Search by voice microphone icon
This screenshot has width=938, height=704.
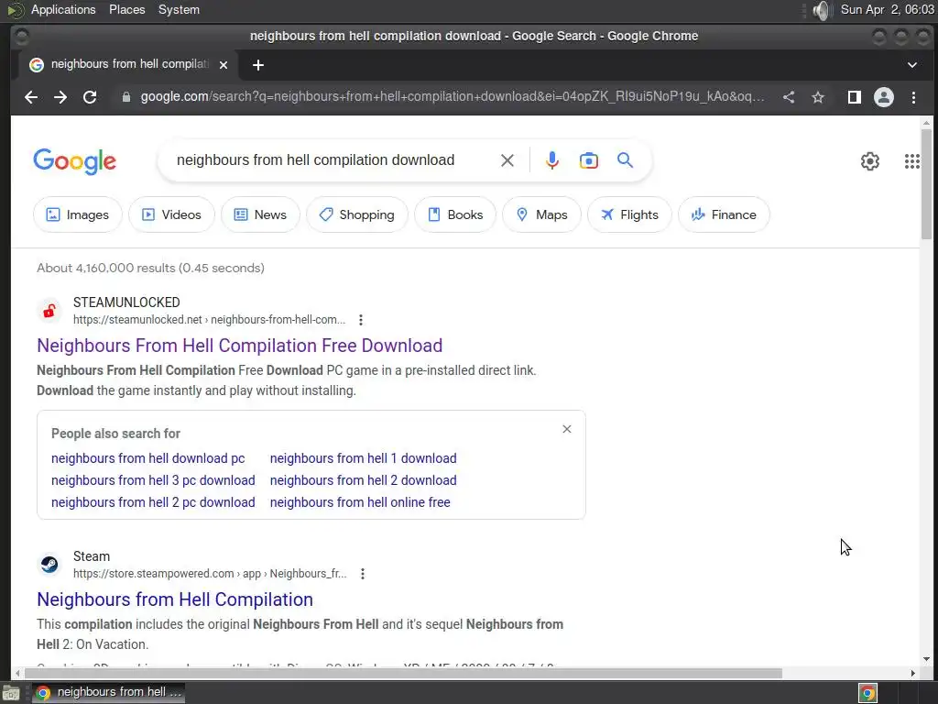click(552, 160)
